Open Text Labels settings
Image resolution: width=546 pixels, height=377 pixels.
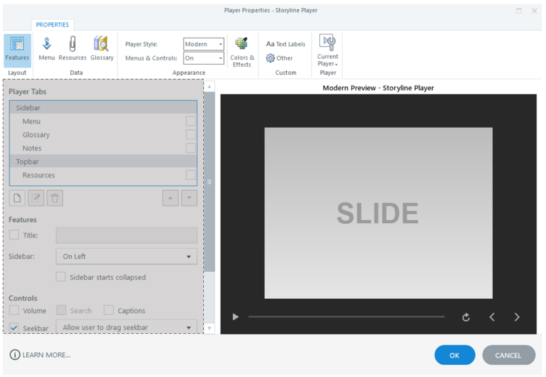click(x=285, y=45)
